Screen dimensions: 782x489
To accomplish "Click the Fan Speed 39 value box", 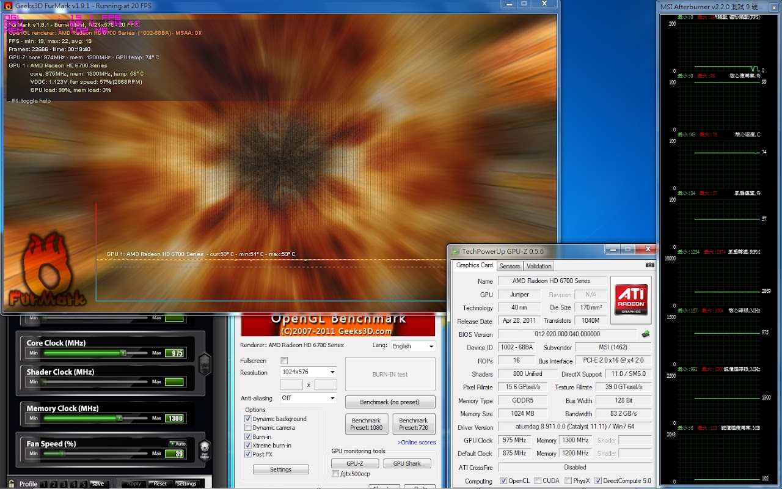I will coord(175,454).
